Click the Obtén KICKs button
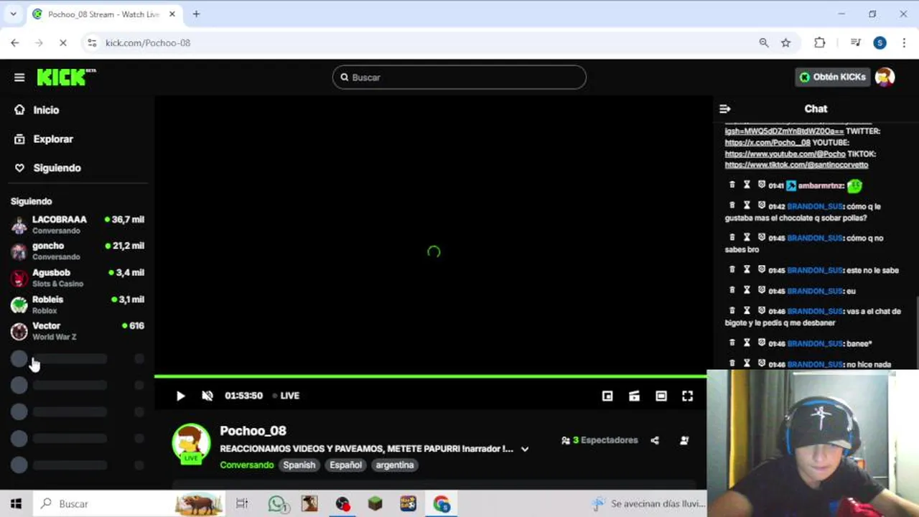The image size is (919, 517). pos(833,77)
